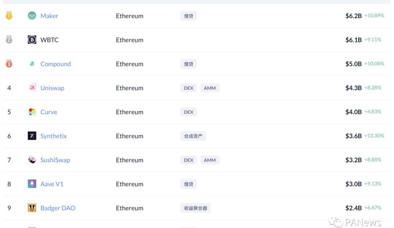
Task: Click the gold first-place medal icon
Action: click(x=9, y=16)
